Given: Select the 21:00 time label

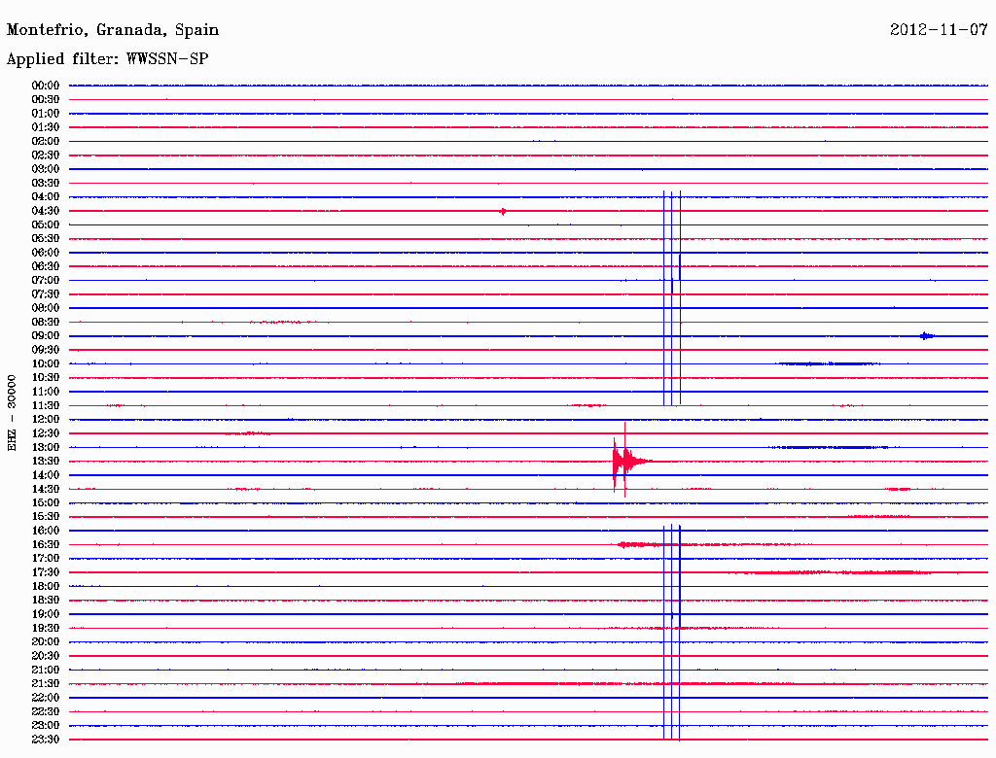Looking at the screenshot, I should point(46,670).
